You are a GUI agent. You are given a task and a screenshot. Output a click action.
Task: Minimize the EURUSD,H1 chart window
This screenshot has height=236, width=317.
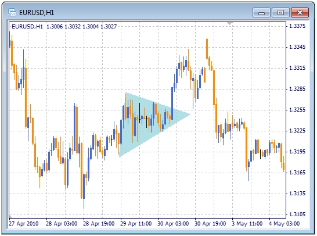click(x=261, y=13)
